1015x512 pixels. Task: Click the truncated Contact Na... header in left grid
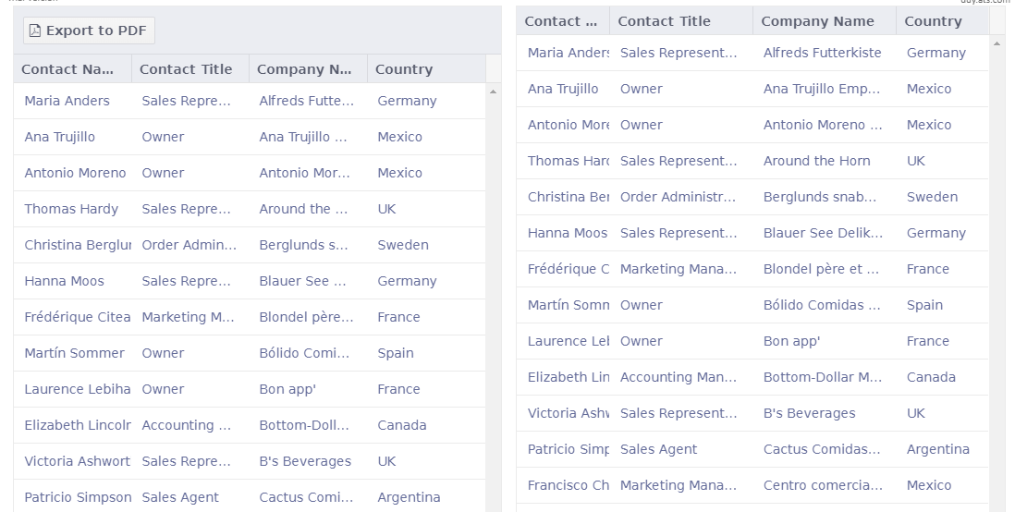click(x=67, y=69)
